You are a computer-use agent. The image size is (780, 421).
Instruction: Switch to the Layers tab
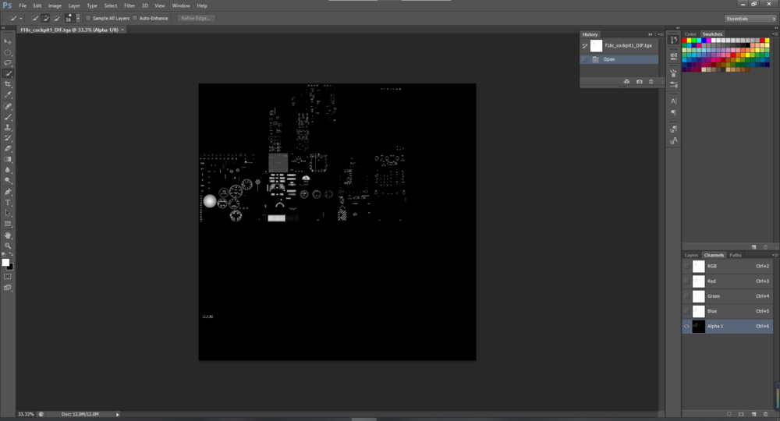tap(691, 255)
